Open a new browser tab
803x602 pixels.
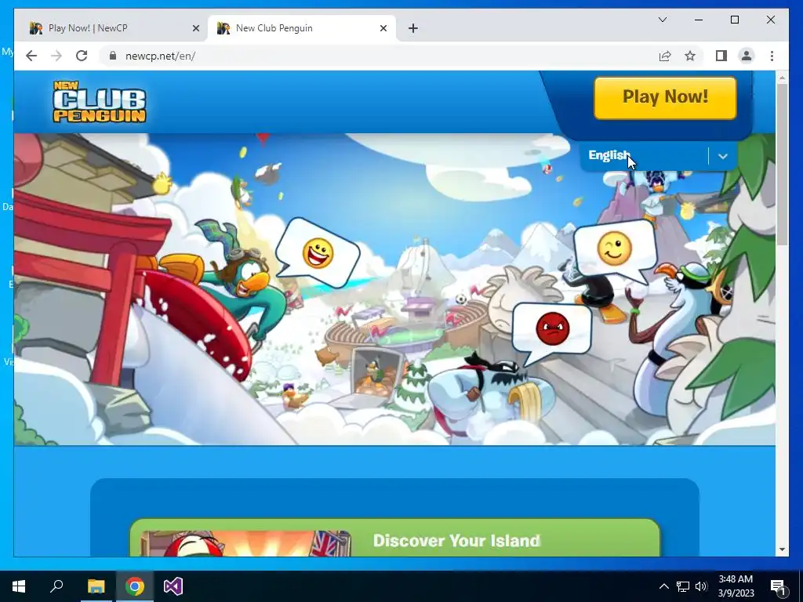coord(413,28)
